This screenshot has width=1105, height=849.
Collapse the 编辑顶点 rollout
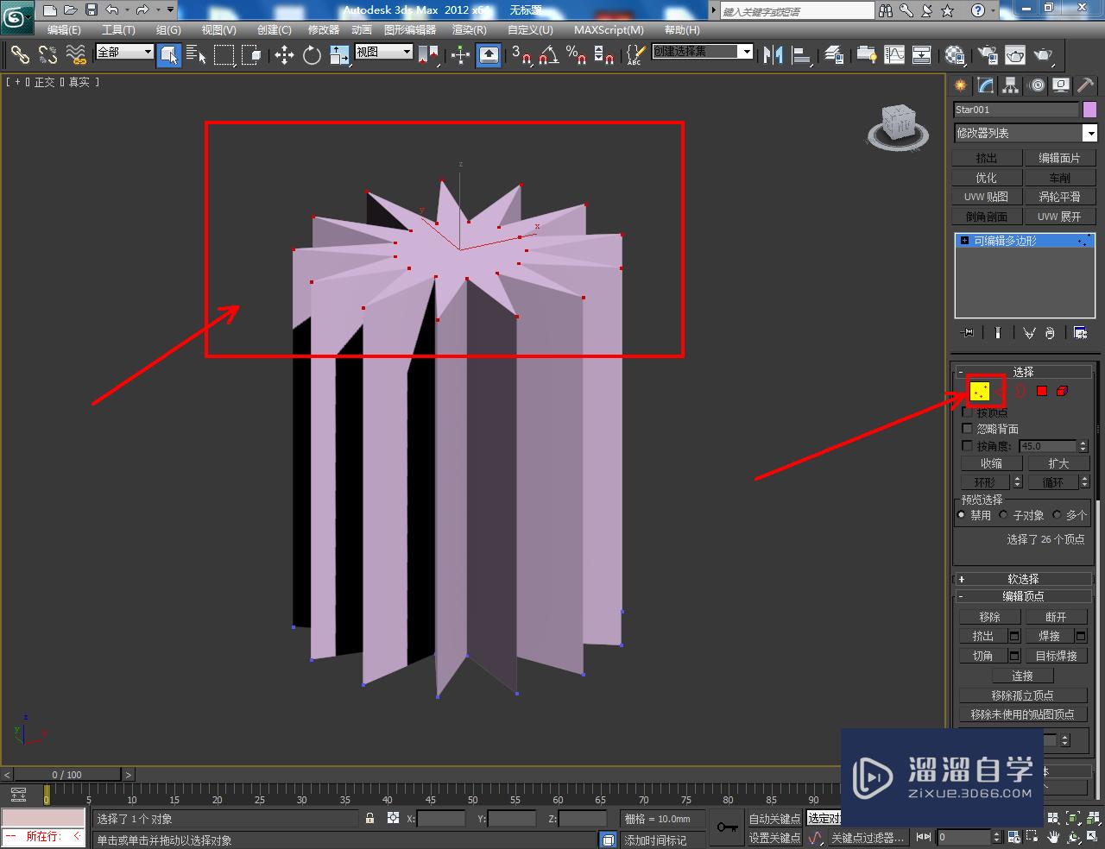[1023, 596]
